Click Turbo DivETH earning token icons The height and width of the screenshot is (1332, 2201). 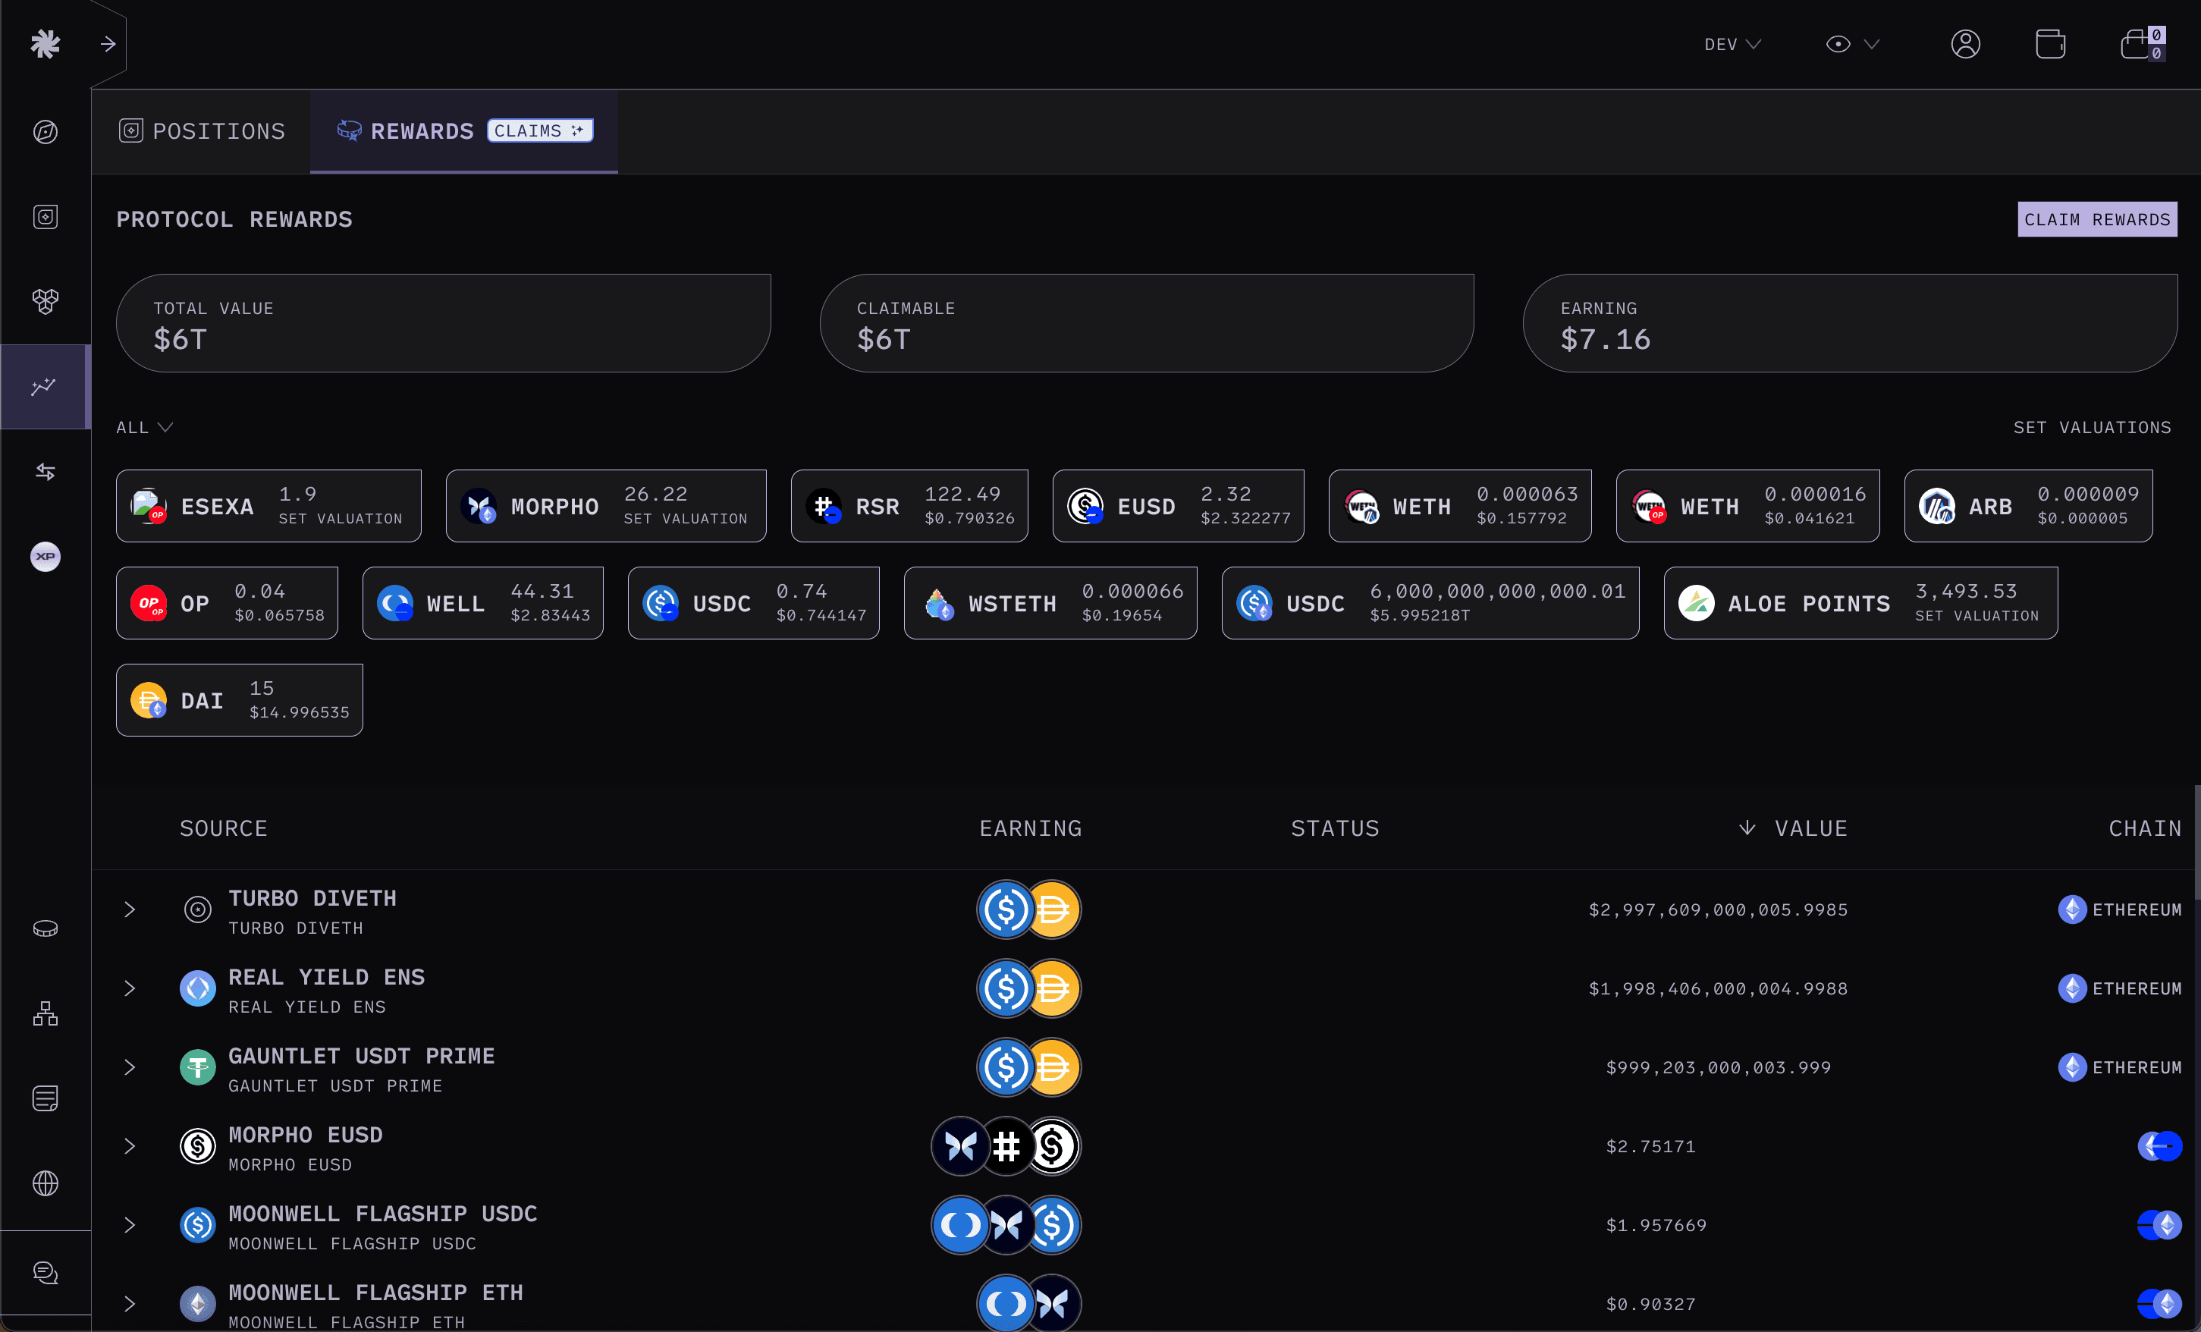tap(1029, 909)
